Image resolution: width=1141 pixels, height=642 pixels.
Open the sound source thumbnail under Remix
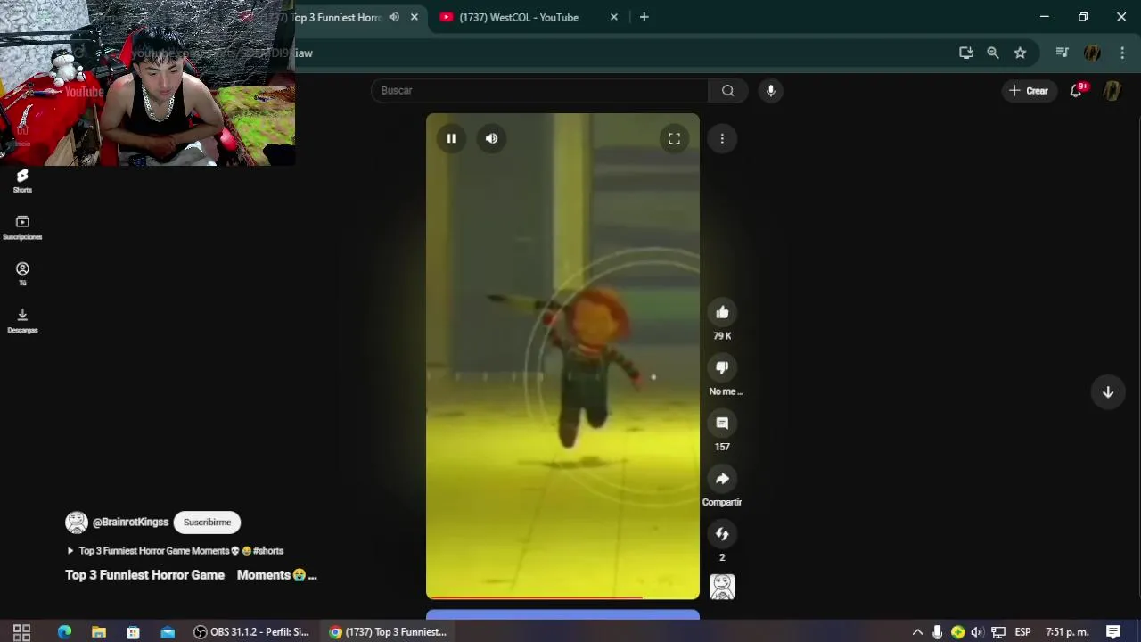pyautogui.click(x=722, y=587)
